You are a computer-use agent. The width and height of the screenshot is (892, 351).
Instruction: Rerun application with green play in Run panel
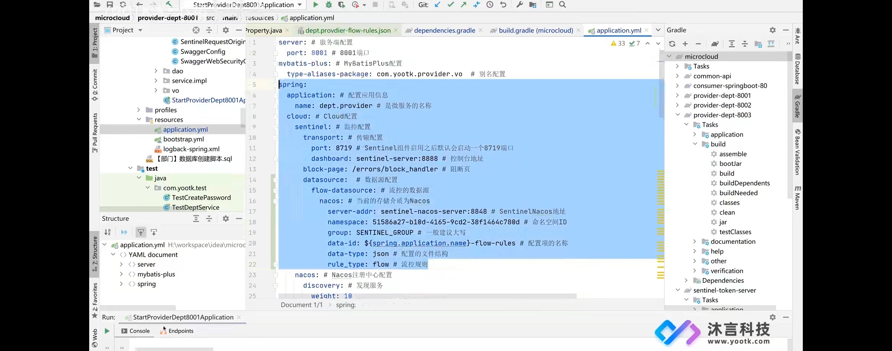[x=107, y=331]
